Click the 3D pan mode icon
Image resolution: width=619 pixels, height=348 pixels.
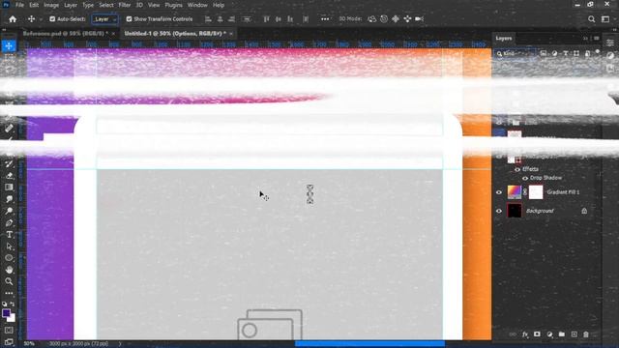coord(396,19)
